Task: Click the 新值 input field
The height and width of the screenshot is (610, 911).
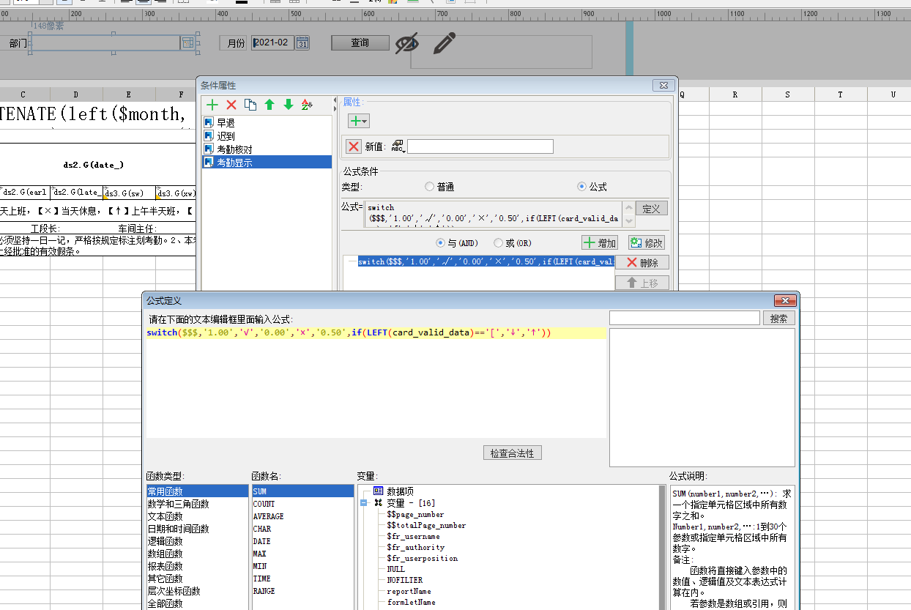Action: (480, 146)
